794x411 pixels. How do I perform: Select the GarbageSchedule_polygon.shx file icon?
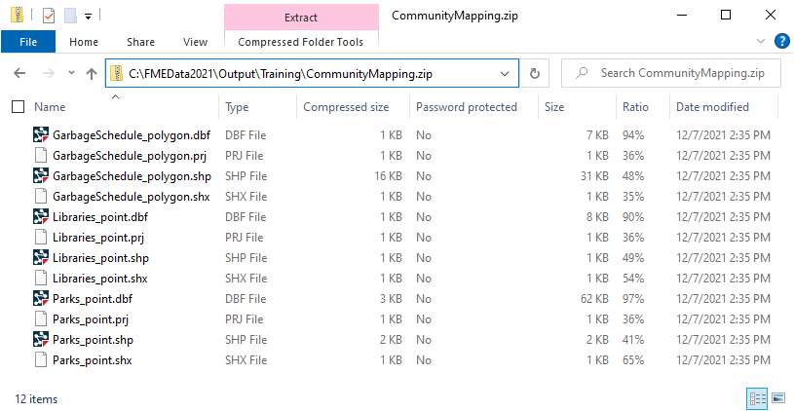[x=41, y=197]
